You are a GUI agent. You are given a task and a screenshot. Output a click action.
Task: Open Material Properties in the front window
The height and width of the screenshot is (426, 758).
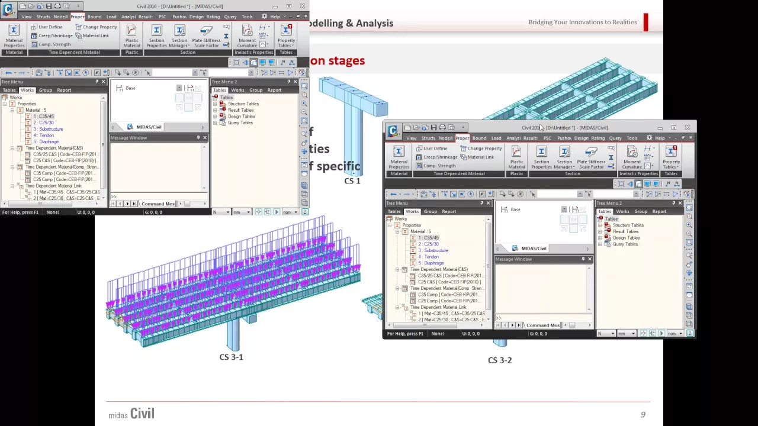pyautogui.click(x=399, y=157)
